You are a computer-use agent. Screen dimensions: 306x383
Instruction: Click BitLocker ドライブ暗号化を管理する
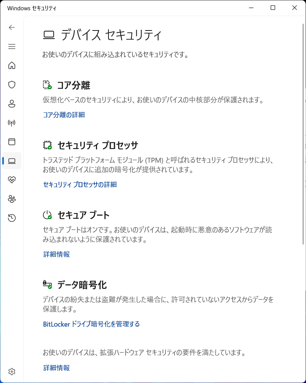[x=91, y=324]
